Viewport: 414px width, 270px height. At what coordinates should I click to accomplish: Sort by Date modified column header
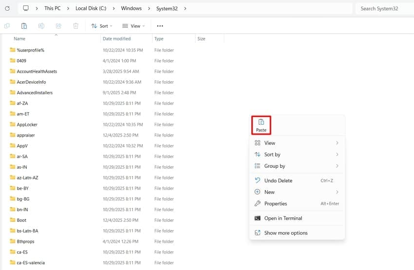click(117, 39)
